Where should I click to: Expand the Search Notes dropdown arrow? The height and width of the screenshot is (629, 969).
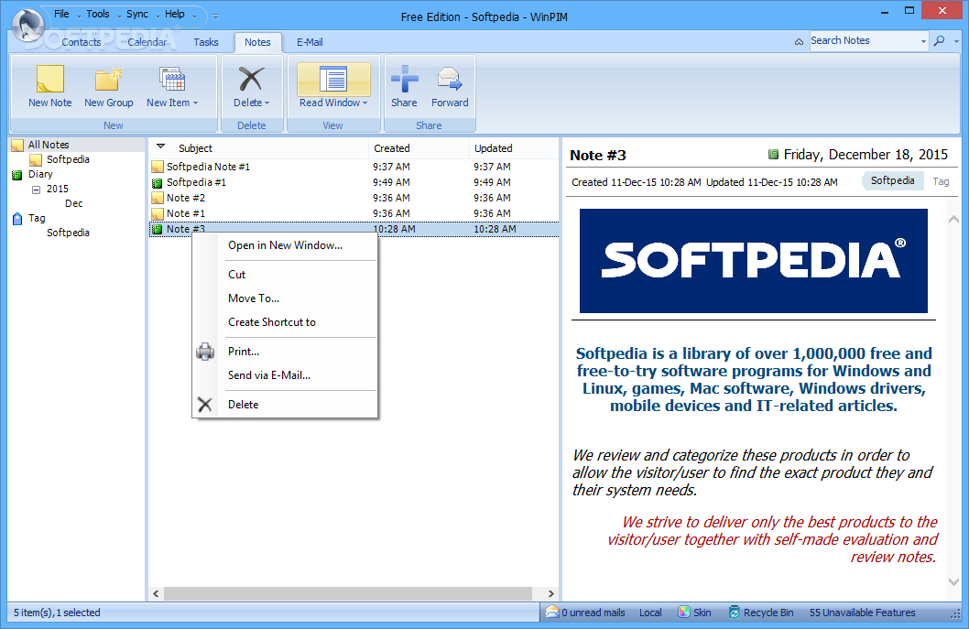pos(923,41)
